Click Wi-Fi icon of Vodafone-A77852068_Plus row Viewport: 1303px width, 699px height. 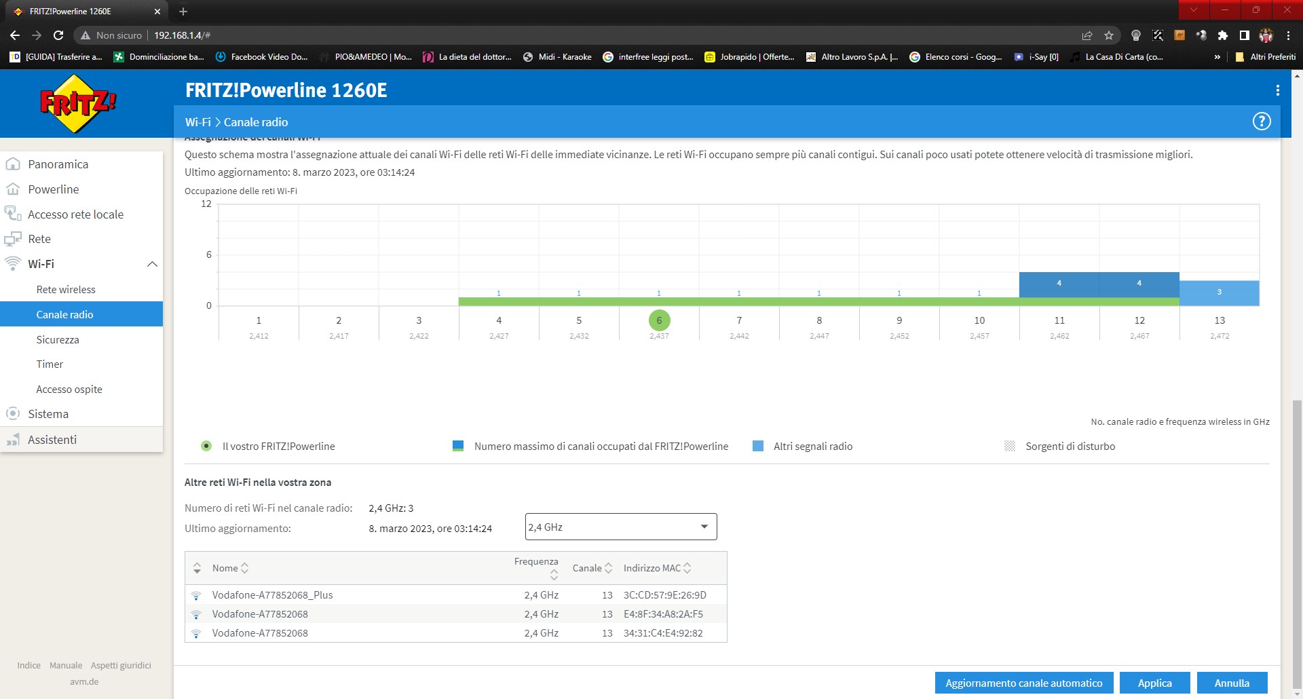click(x=196, y=595)
